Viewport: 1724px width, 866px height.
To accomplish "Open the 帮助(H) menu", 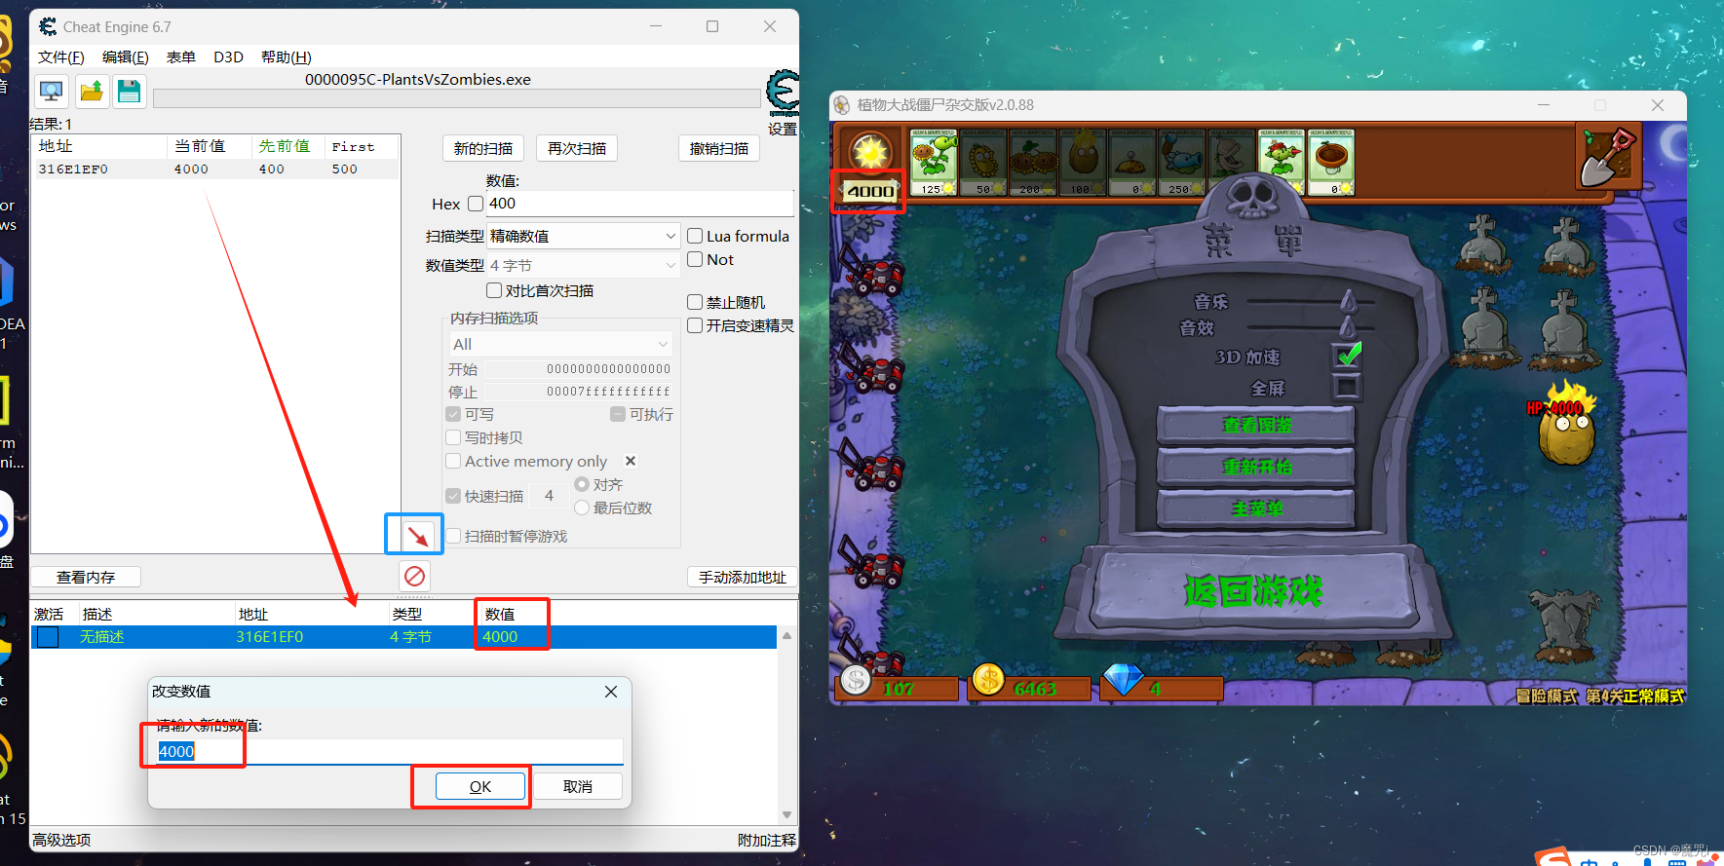I will [x=287, y=57].
